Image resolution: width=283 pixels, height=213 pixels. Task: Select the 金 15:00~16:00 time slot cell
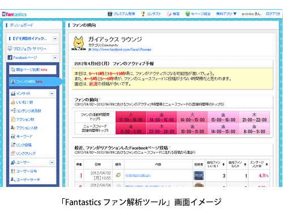point(223,117)
